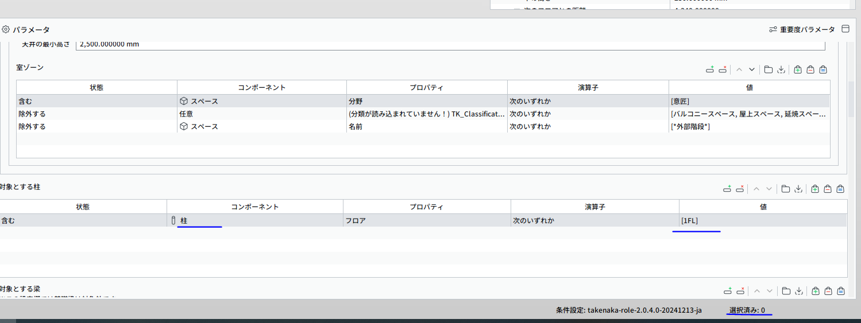
Task: Move the 対象とする梁 row up
Action: [756, 291]
